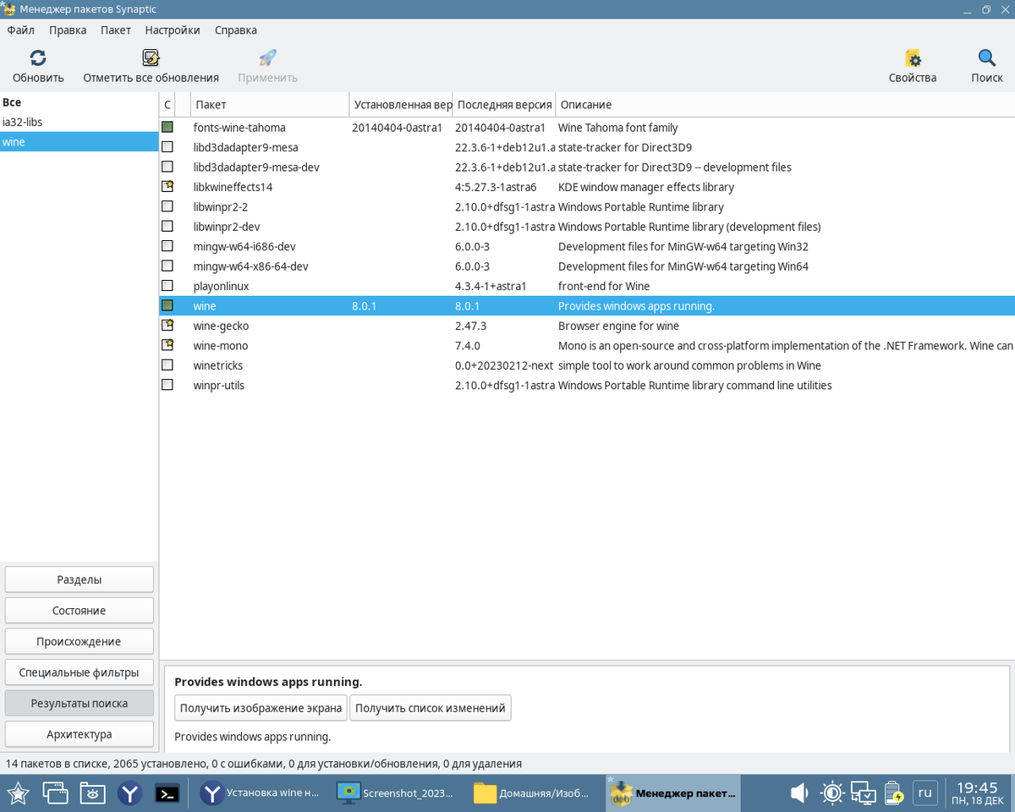Viewport: 1015px width, 812px height.
Task: Select wine in the left search list
Action: [80, 142]
